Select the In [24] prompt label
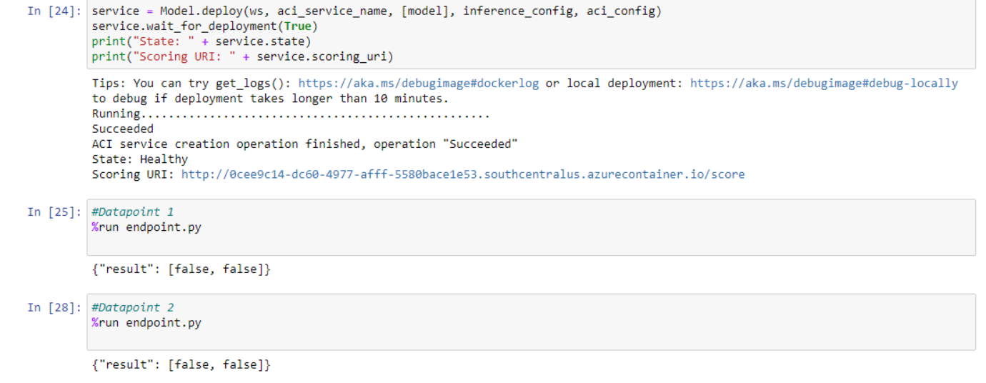Viewport: 986px width, 383px height. (54, 11)
